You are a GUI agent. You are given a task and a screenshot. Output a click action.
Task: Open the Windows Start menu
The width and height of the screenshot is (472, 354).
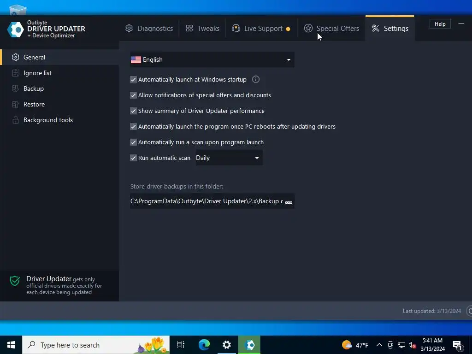11,345
